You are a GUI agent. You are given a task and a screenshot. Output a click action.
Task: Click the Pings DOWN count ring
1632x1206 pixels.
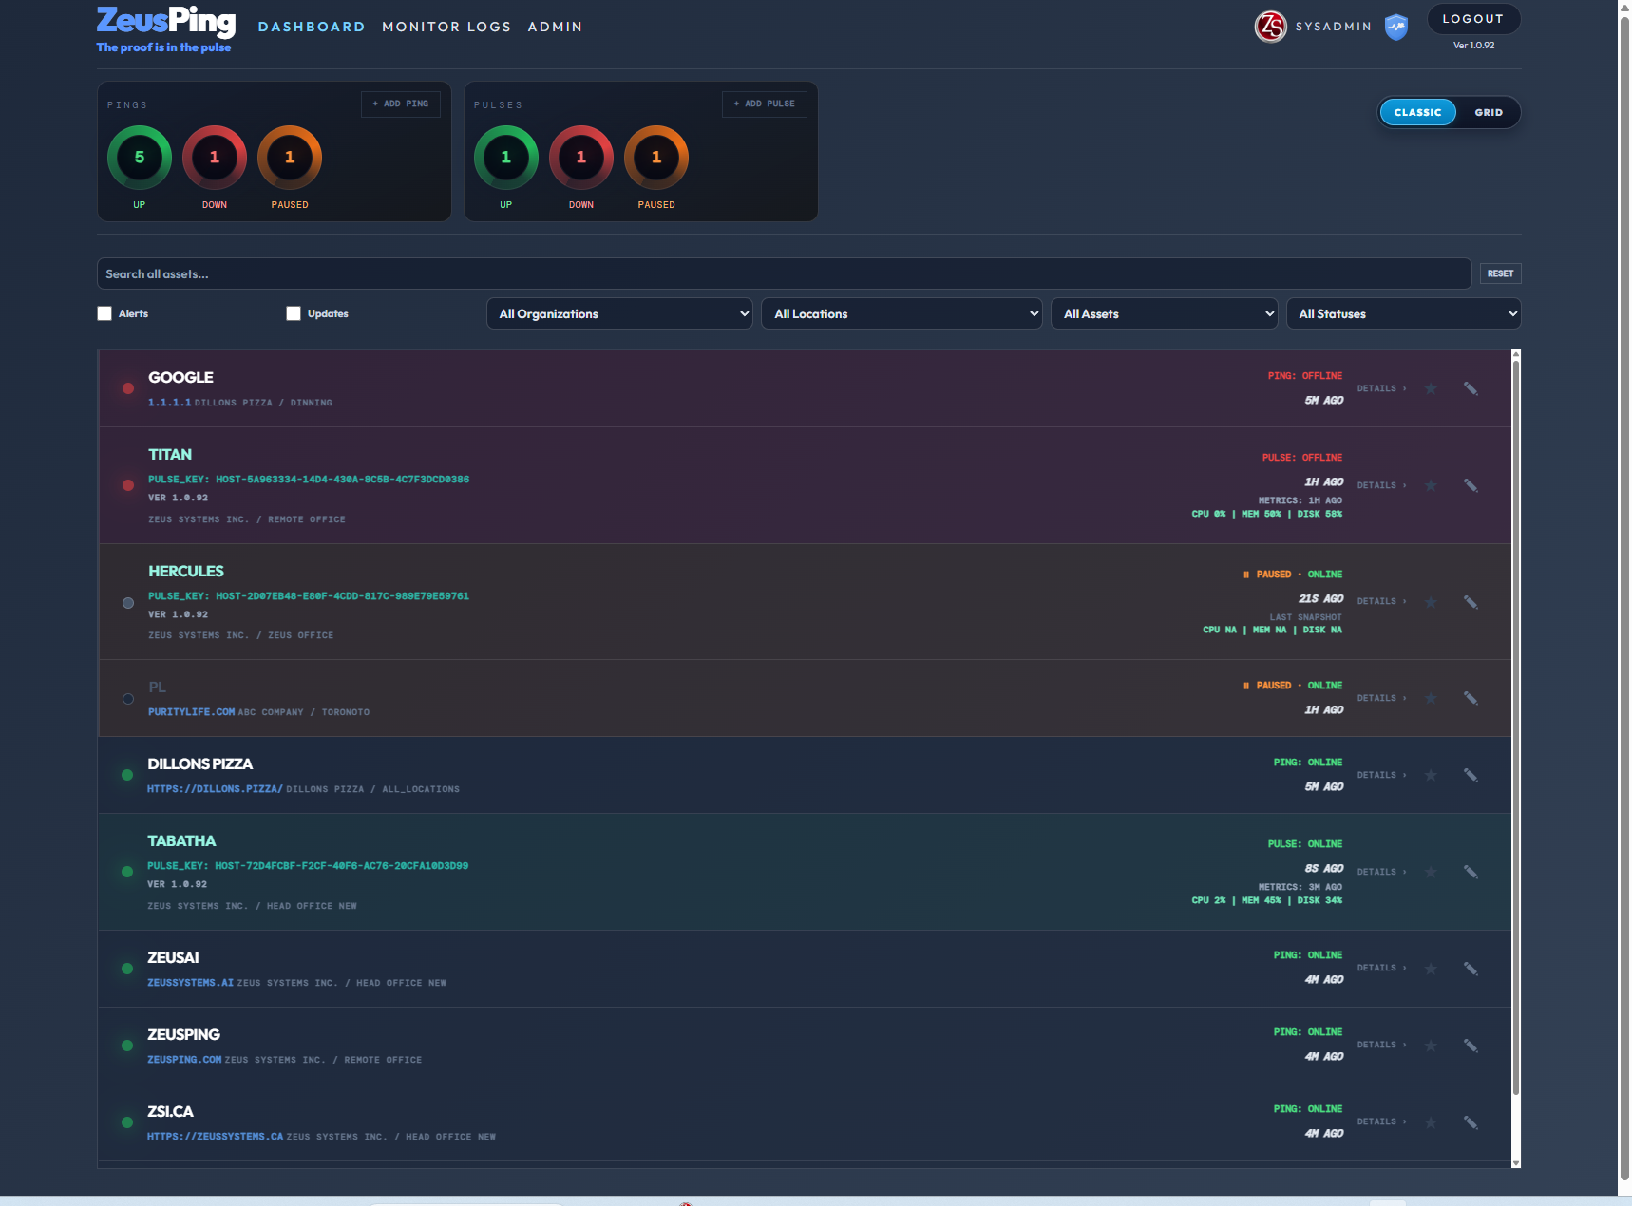point(215,158)
